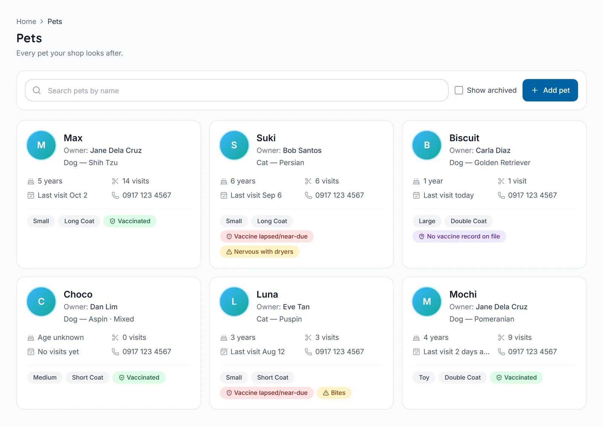Screen dimensions: 603x426
Task: Click Last visit Oct 2 text
Action: (x=63, y=195)
